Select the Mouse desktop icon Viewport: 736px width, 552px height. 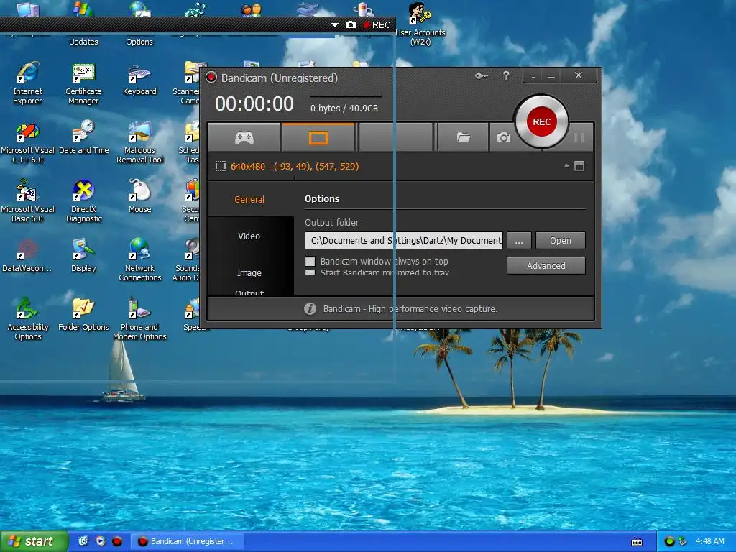pos(140,196)
